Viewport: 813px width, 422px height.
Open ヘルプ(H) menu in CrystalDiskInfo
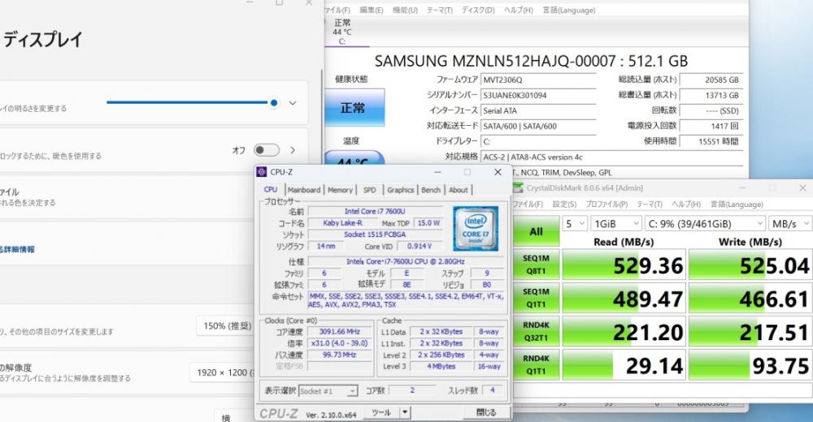(x=518, y=10)
